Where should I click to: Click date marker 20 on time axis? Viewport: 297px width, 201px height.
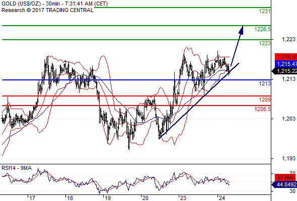point(145,198)
